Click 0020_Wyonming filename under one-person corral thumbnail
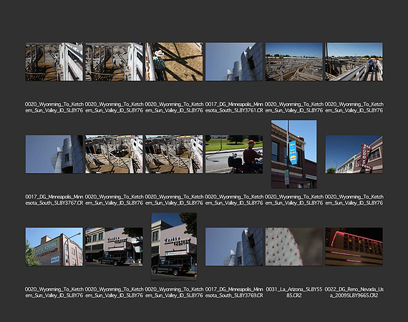The height and width of the screenshot is (322, 408). point(54,107)
